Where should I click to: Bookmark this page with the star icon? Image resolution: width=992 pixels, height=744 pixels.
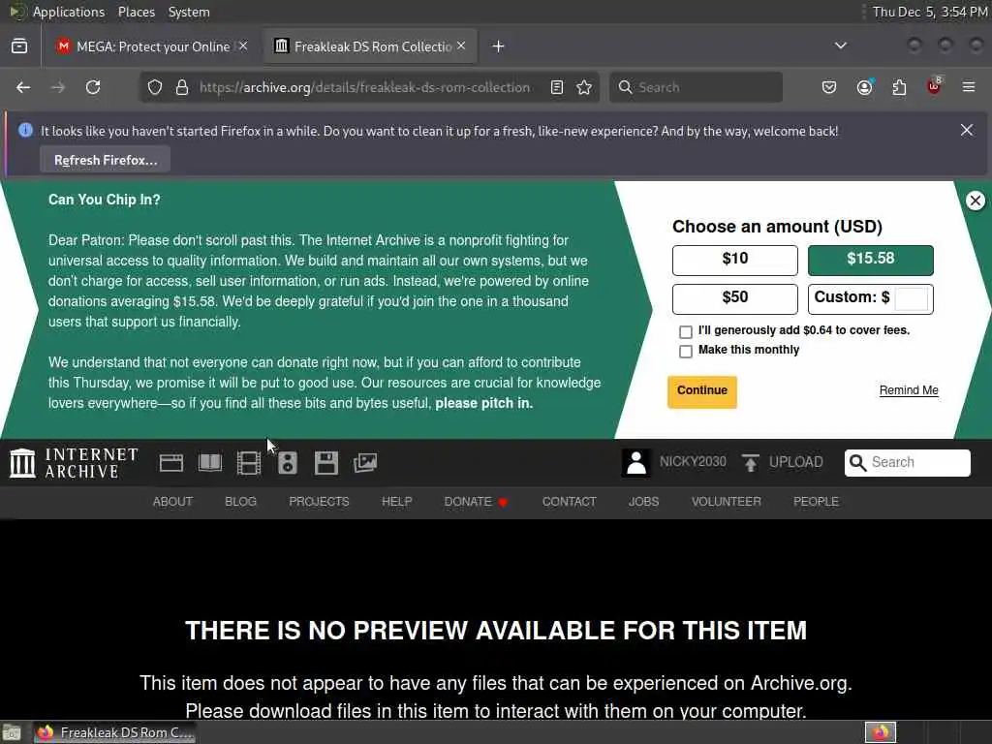coord(584,87)
